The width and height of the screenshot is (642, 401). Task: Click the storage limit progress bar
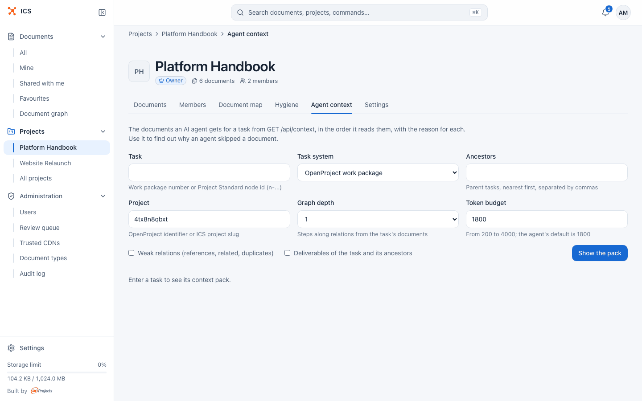pos(57,372)
